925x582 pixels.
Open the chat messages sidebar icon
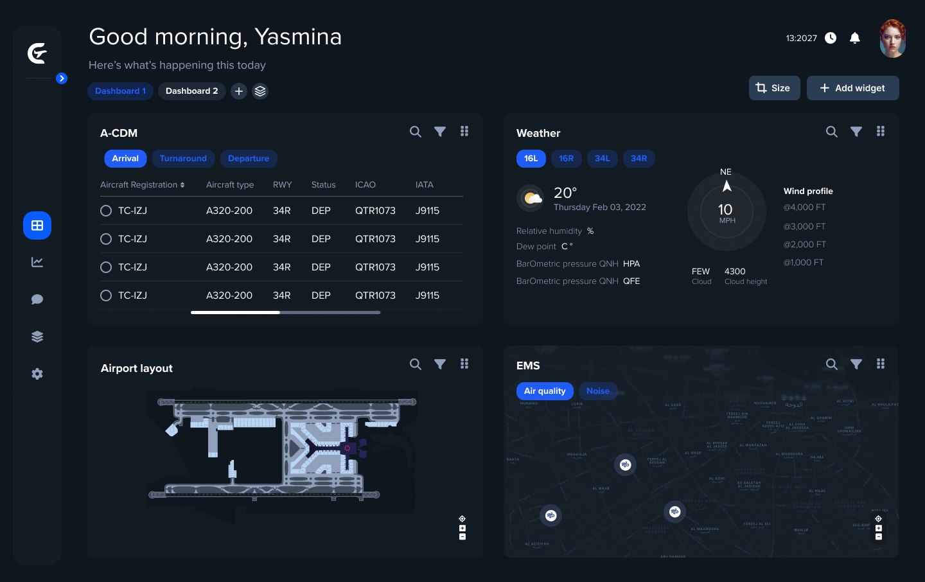tap(37, 299)
